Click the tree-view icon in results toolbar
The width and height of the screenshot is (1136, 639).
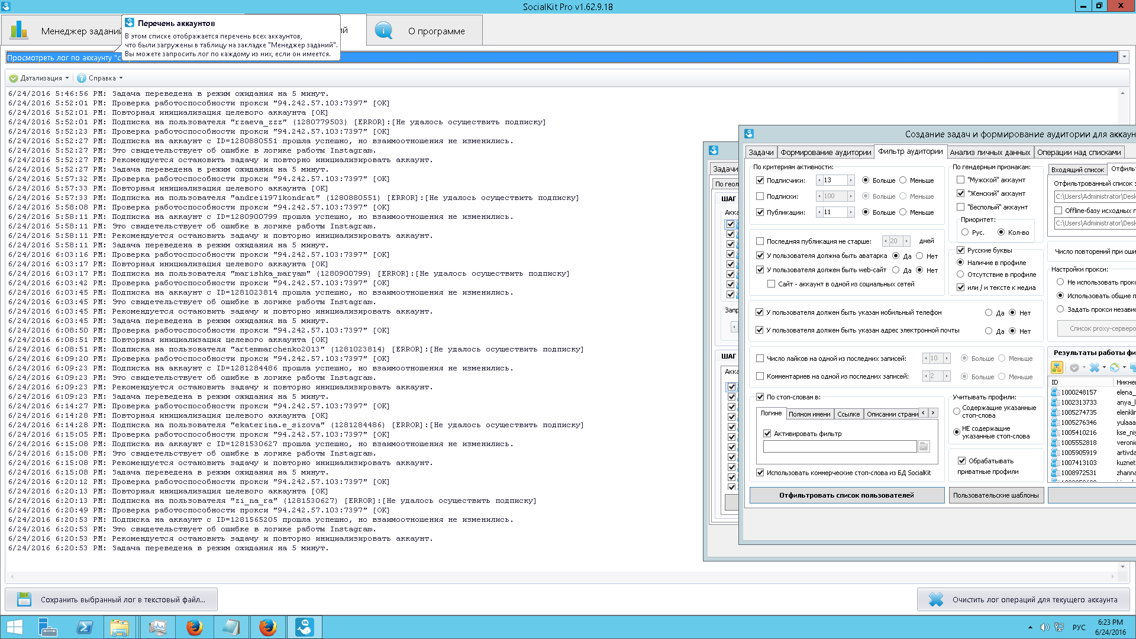(1057, 367)
